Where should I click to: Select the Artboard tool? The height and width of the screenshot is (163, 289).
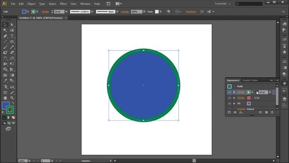point(5,92)
